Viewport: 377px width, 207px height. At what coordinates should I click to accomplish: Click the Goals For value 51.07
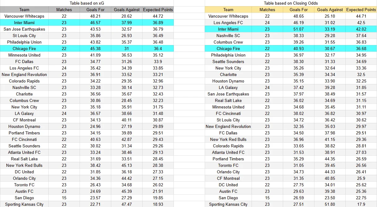(x=299, y=29)
